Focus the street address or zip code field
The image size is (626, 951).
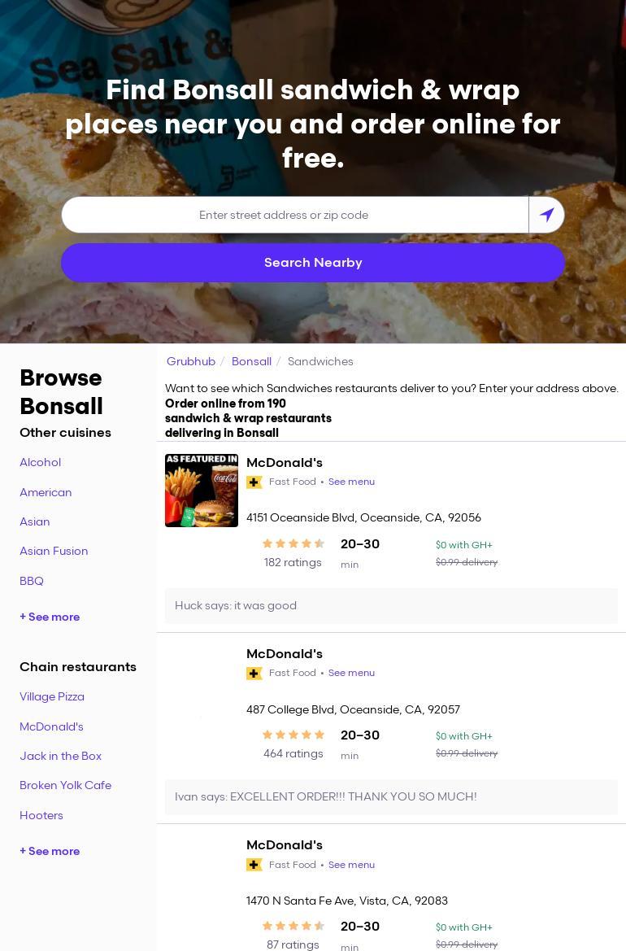(295, 215)
